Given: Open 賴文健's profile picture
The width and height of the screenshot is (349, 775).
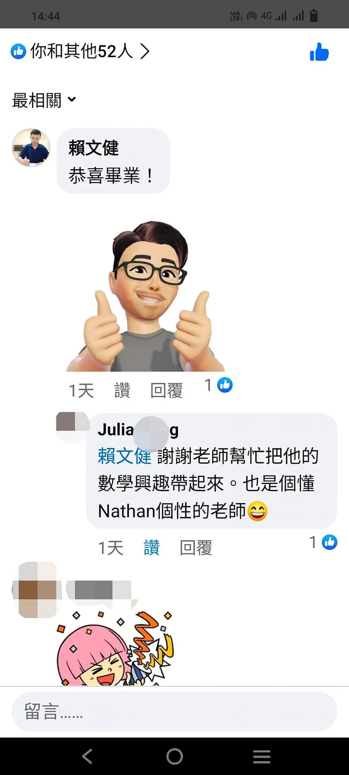Looking at the screenshot, I should pyautogui.click(x=31, y=147).
